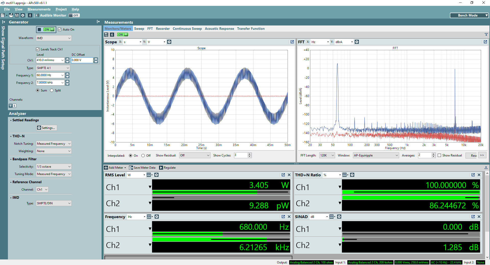
Task: Close the RMS Level meter
Action: click(x=289, y=175)
